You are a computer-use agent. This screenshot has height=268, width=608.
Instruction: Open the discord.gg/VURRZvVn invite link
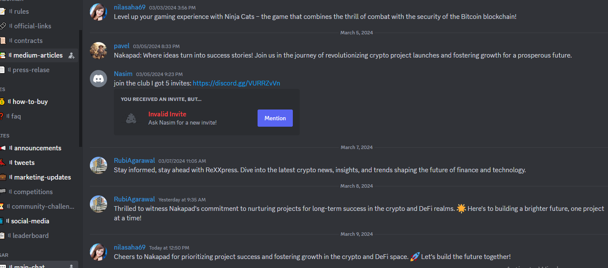[236, 83]
